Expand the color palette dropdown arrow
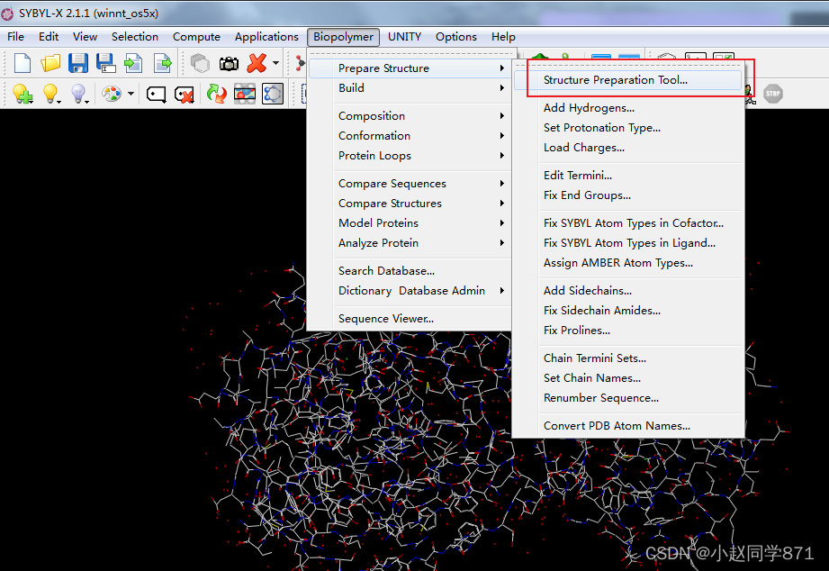 point(131,94)
